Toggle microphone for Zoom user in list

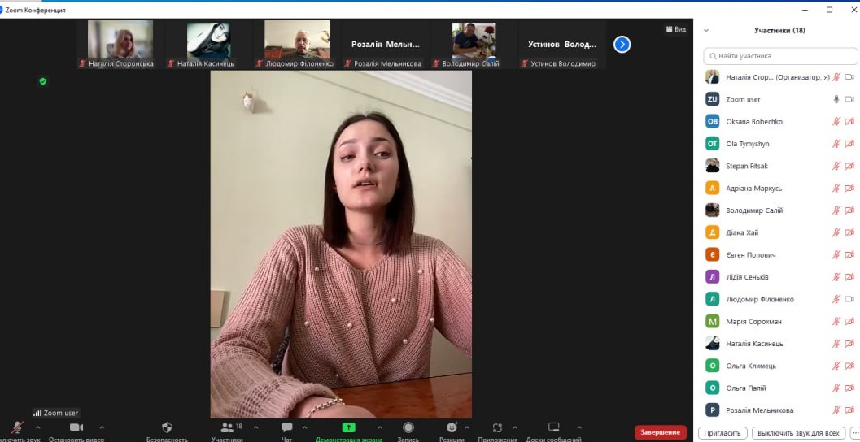(836, 99)
